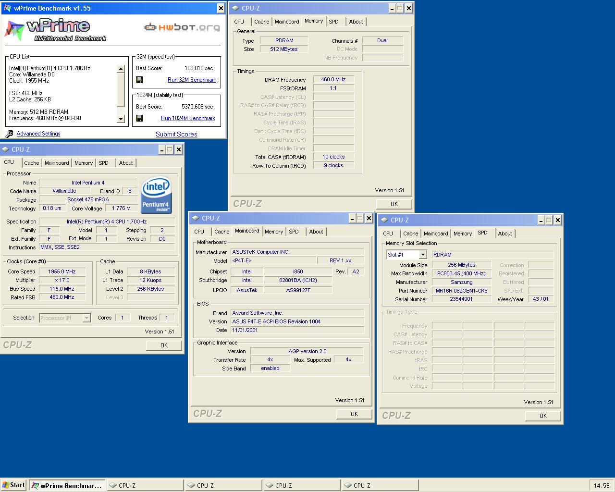Screen dimensions: 615x492
Task: Click the Side Band enabled value
Action: coord(270,368)
